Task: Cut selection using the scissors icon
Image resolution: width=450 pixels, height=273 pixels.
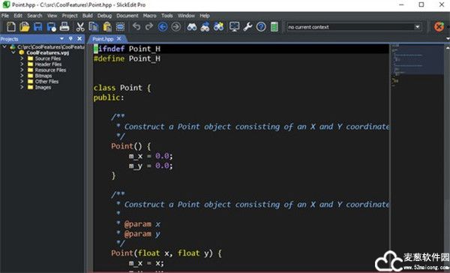Action: coord(80,27)
